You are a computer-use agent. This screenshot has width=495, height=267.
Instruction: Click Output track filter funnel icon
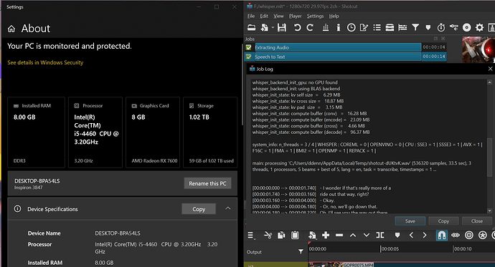[x=301, y=251]
